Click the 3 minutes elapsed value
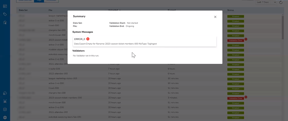 click(173, 98)
